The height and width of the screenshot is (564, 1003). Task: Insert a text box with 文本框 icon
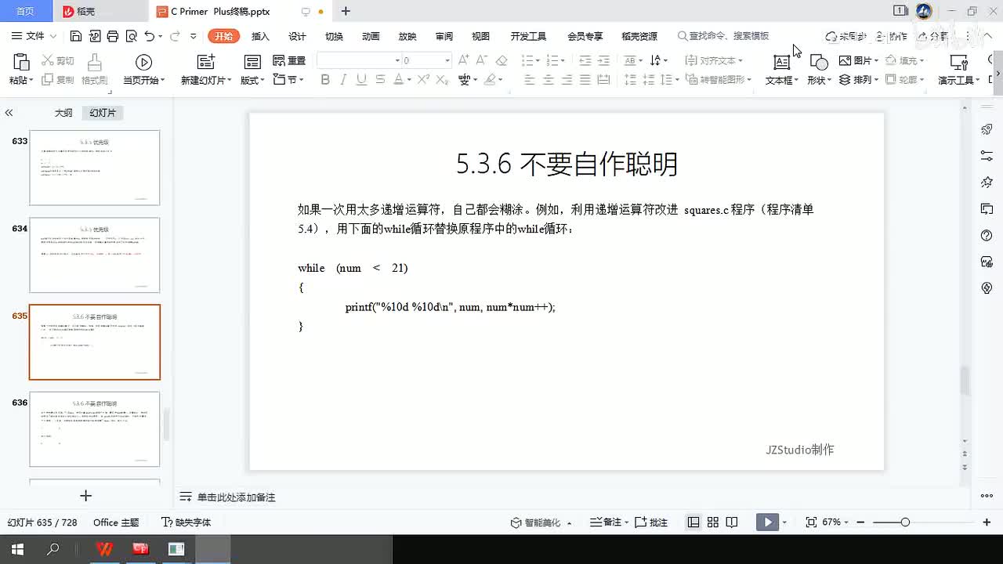click(x=781, y=63)
